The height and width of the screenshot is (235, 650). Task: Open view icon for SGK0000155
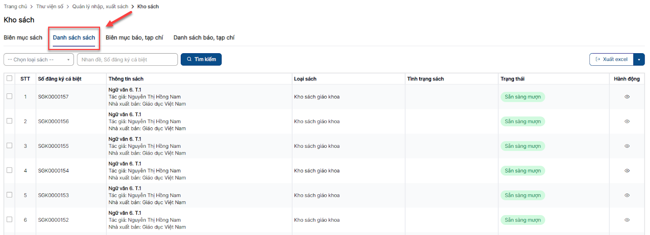point(627,146)
